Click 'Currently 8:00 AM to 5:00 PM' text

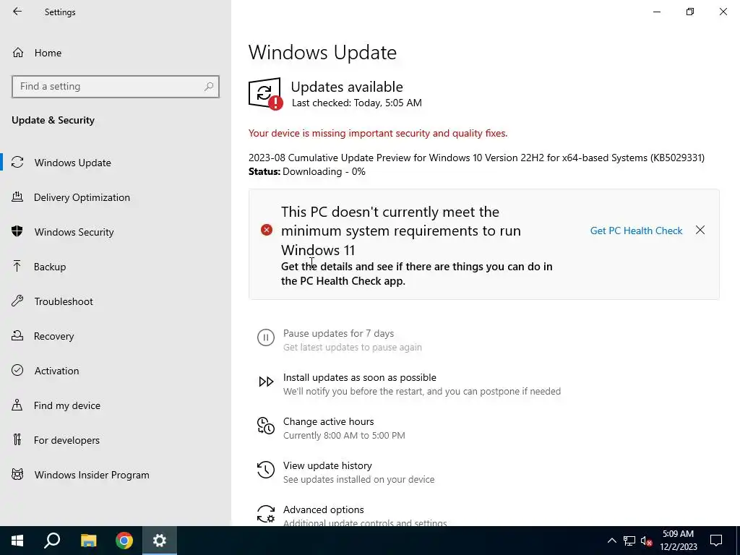[x=344, y=435]
